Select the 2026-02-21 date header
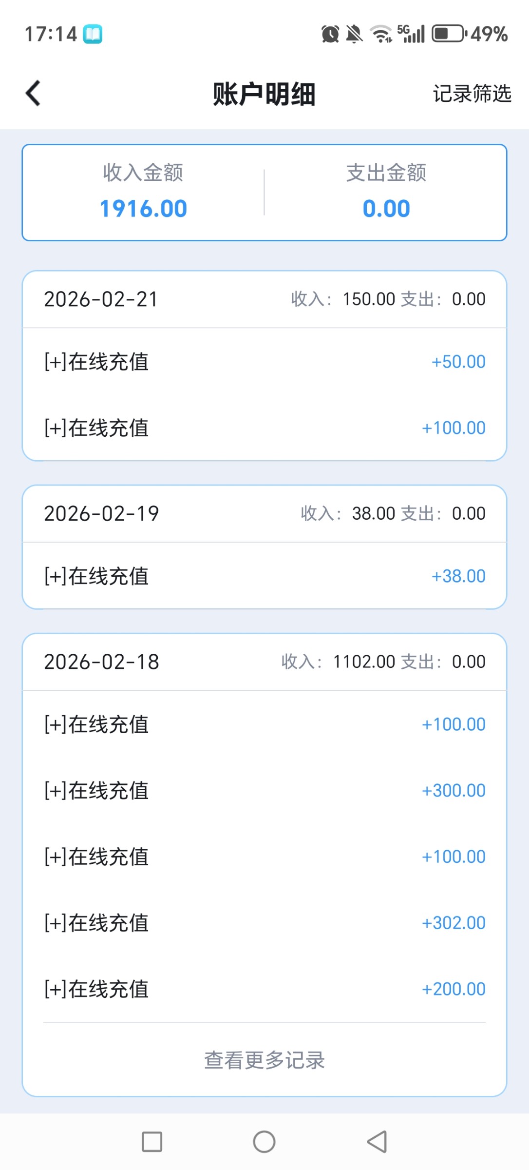 [x=101, y=299]
